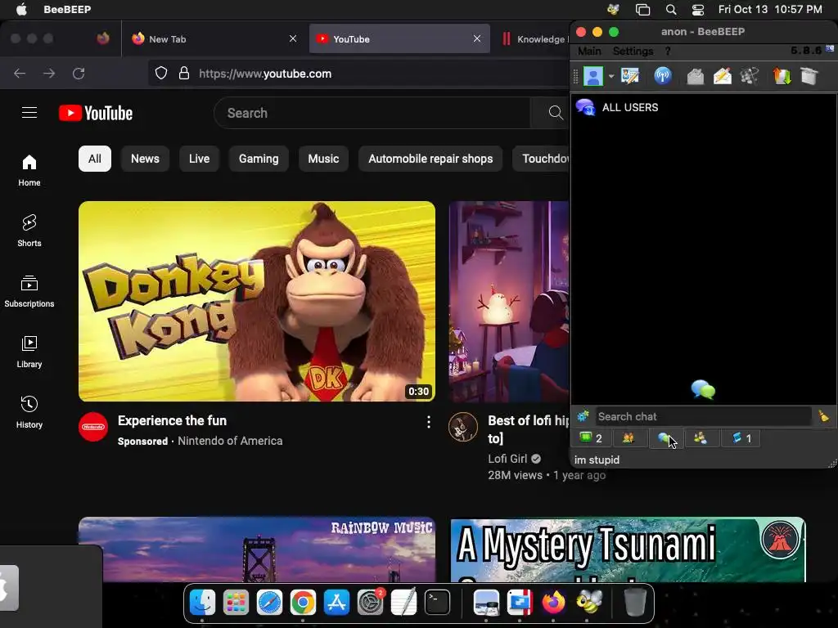Open the YouTube hamburger guide menu
Viewport: 838px width, 628px height.
pyautogui.click(x=29, y=113)
